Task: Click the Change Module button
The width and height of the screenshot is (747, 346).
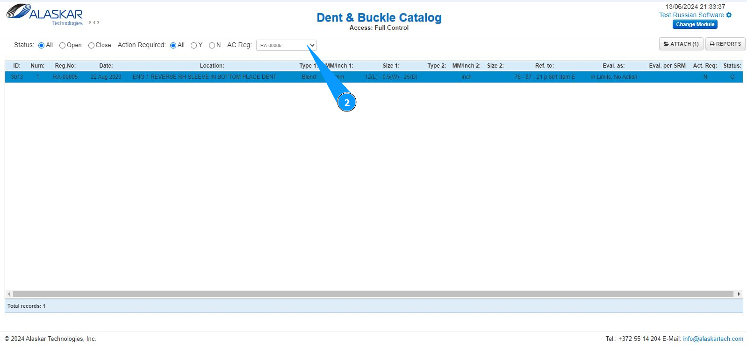Action: coord(695,24)
